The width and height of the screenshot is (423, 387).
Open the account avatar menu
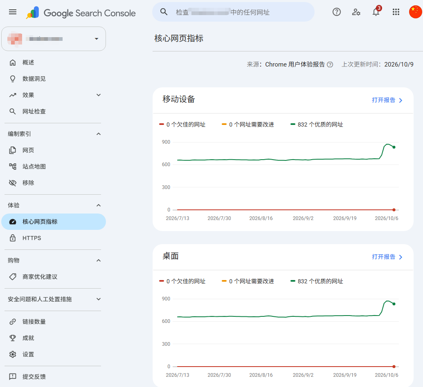[416, 12]
